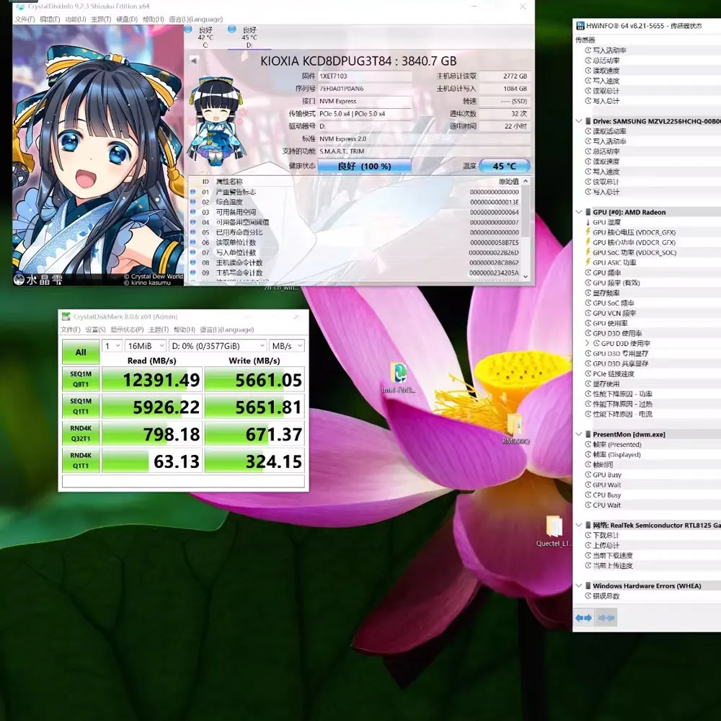Open the drive dropdown showing D: 0%
721x721 pixels.
coord(218,346)
